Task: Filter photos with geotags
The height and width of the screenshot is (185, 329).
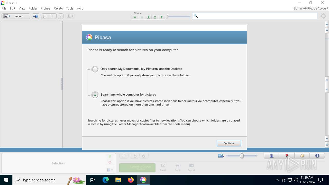Action: pyautogui.click(x=161, y=17)
